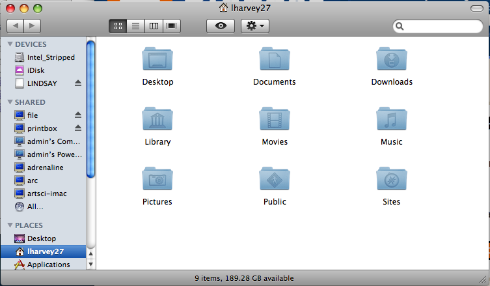490x286 pixels.
Task: Open the Pictures folder icon
Action: [157, 179]
